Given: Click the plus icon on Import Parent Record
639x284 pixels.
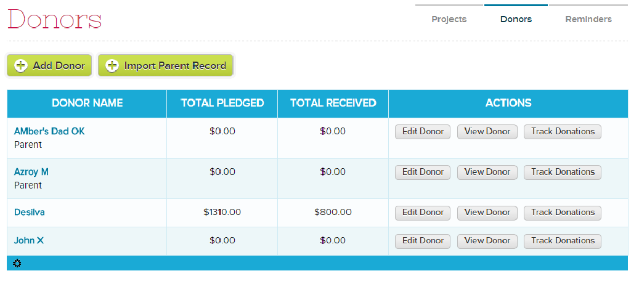Looking at the screenshot, I should pos(112,65).
